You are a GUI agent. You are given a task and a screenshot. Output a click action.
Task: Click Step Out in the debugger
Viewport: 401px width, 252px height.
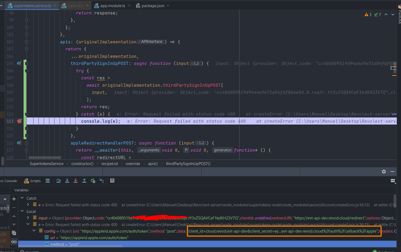84,181
